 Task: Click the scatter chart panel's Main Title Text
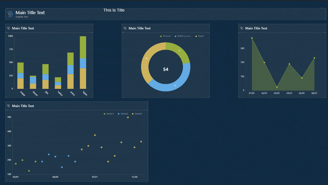click(23, 106)
